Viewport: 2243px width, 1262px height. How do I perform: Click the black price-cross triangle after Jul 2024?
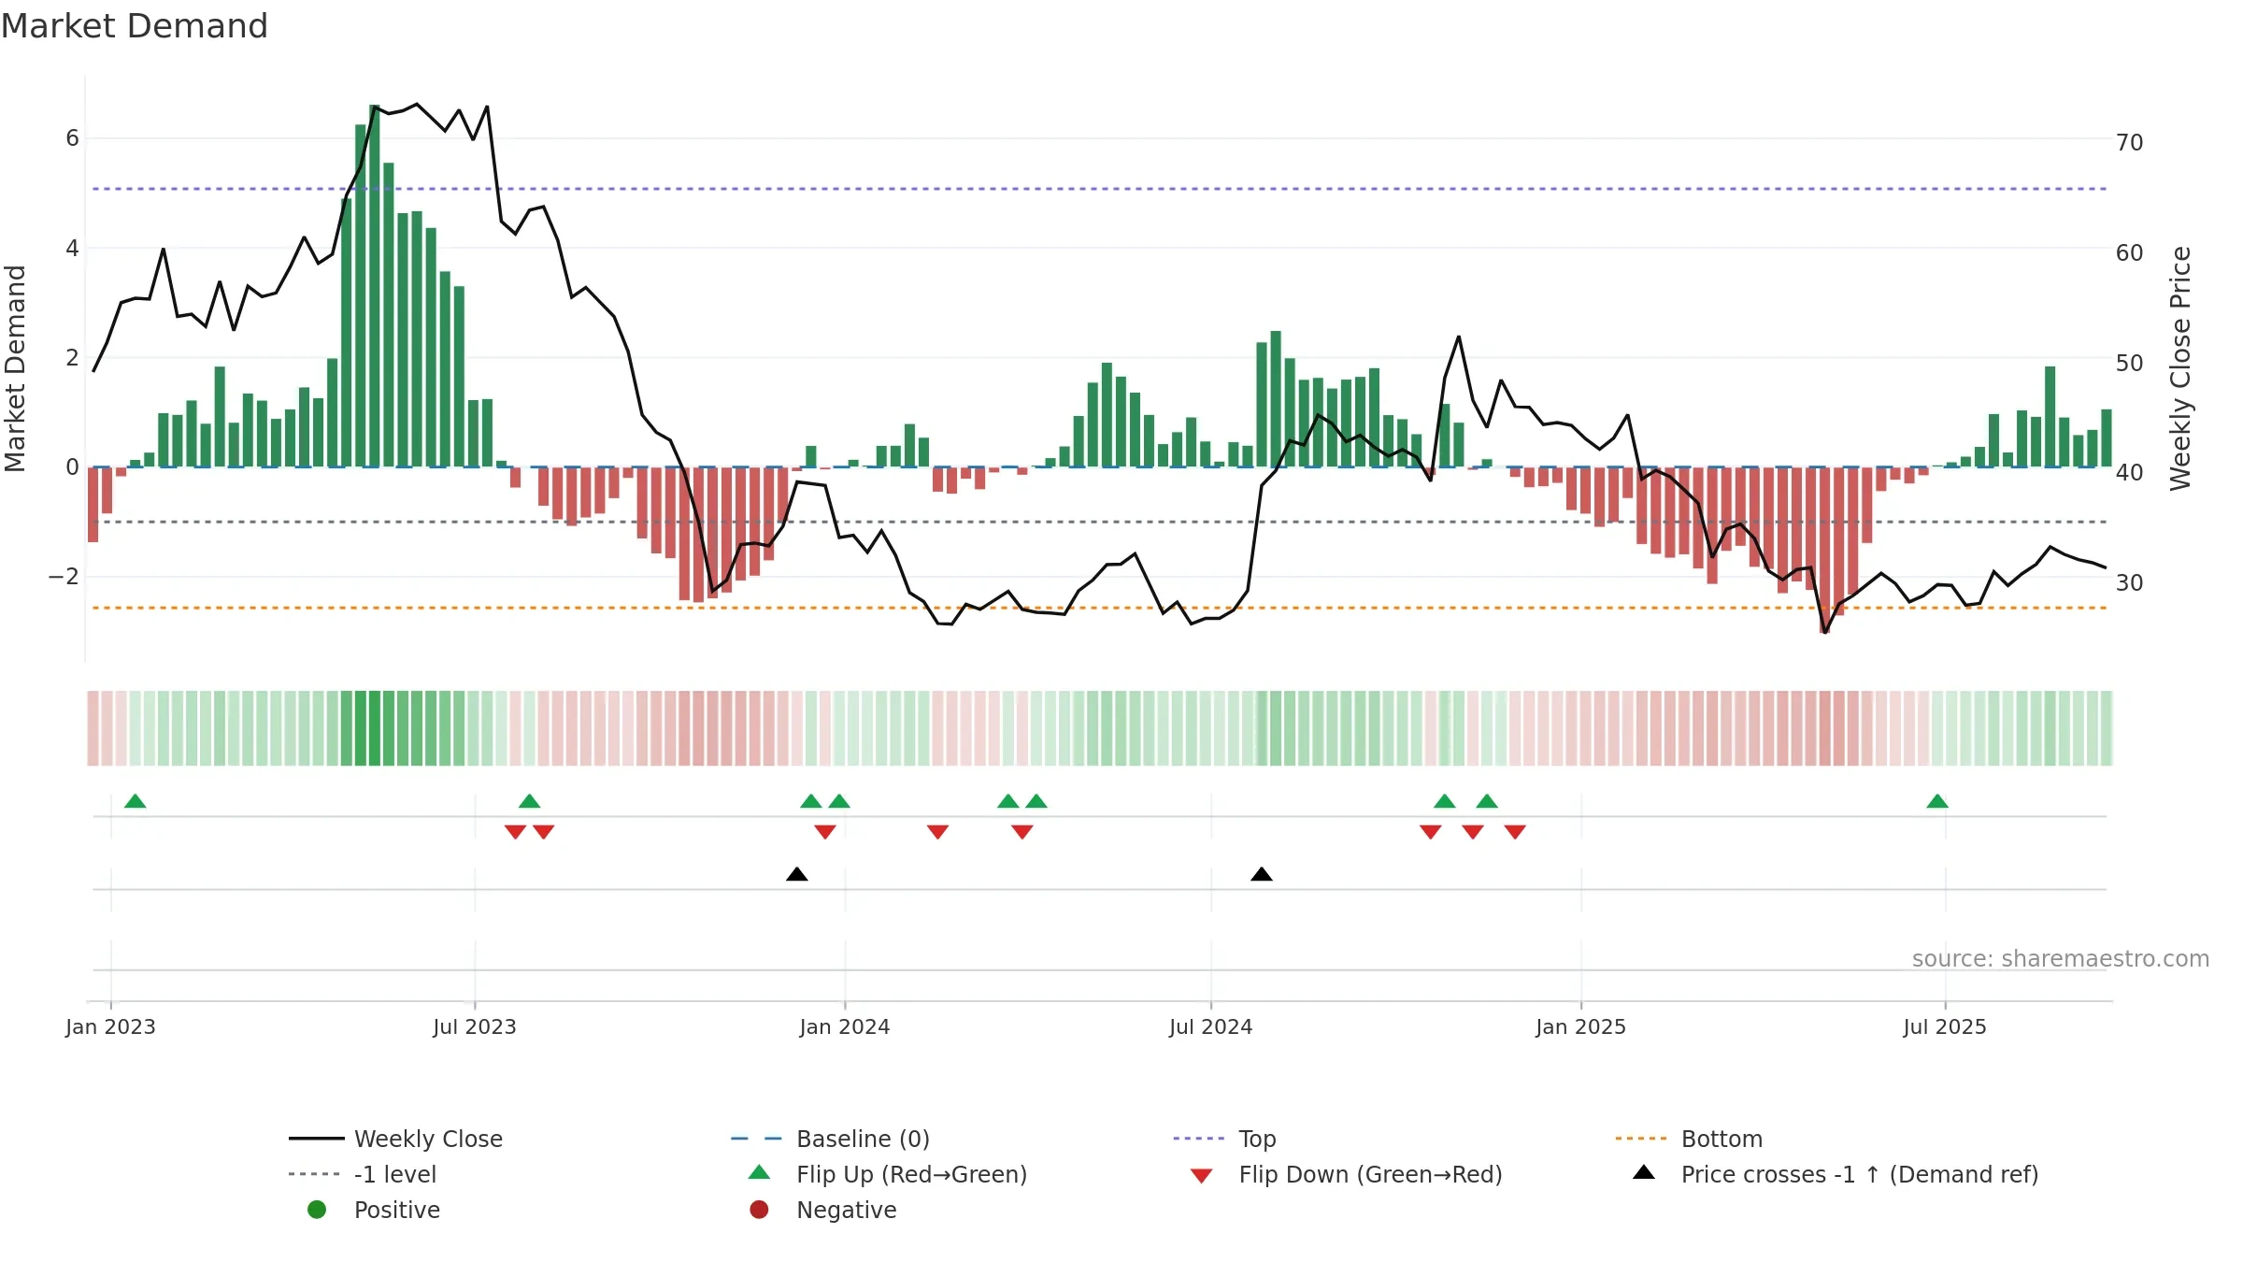point(1262,874)
